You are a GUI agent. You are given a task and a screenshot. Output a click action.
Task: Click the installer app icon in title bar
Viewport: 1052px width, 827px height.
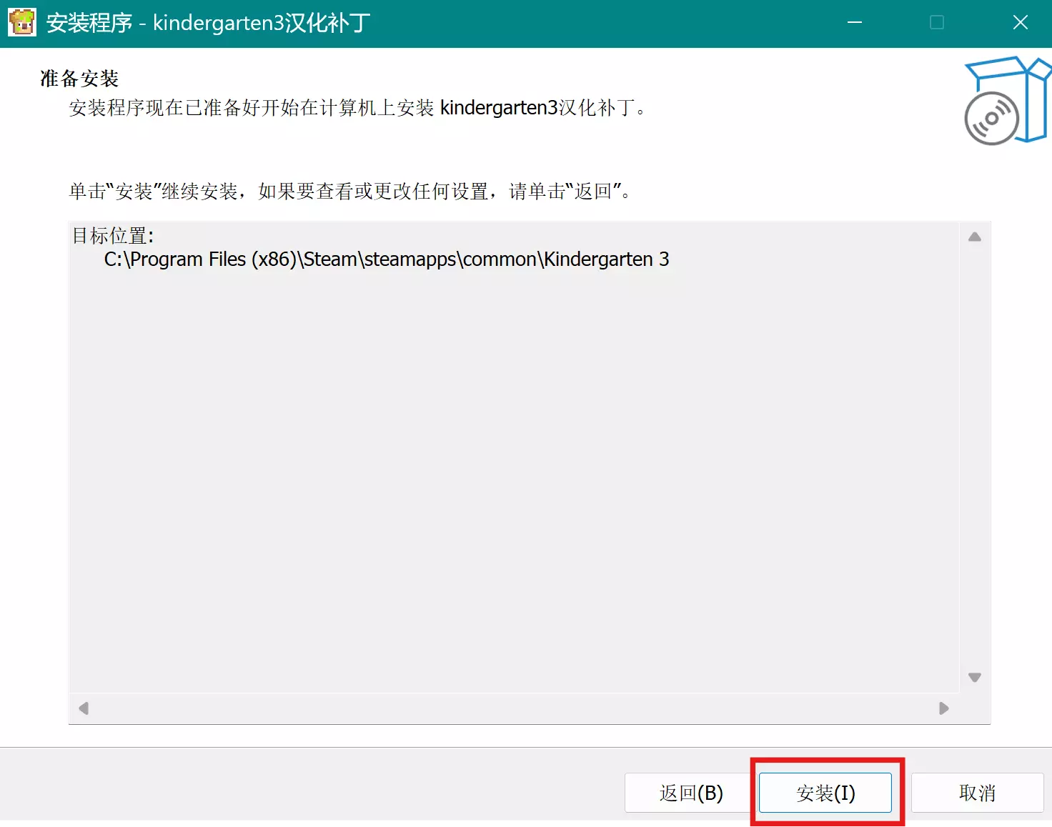tap(22, 23)
